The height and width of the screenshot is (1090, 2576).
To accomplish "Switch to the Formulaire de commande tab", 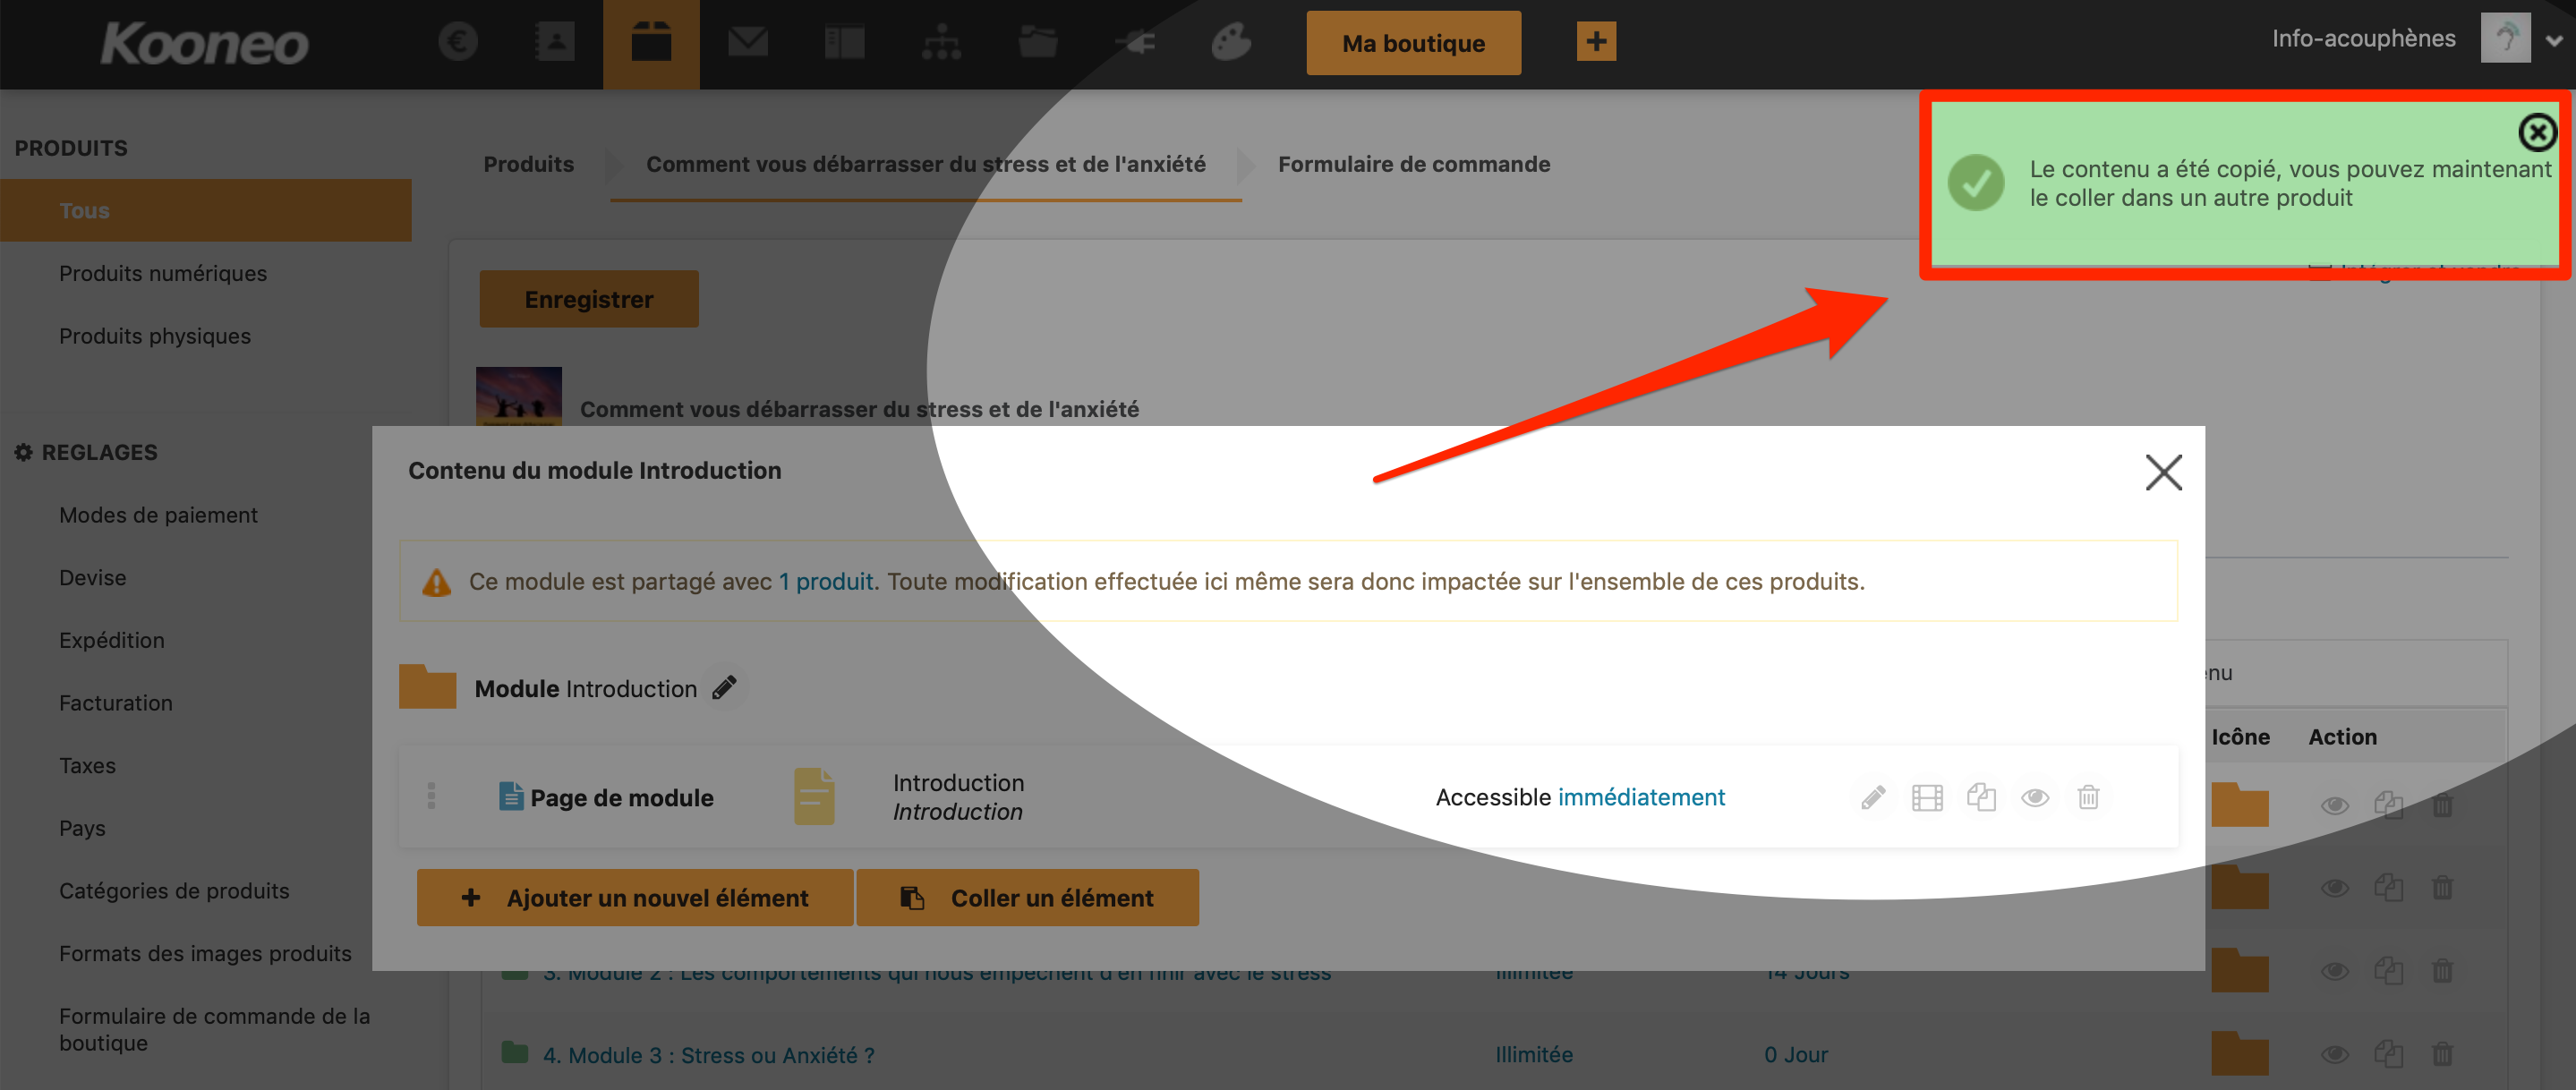I will [x=1413, y=164].
